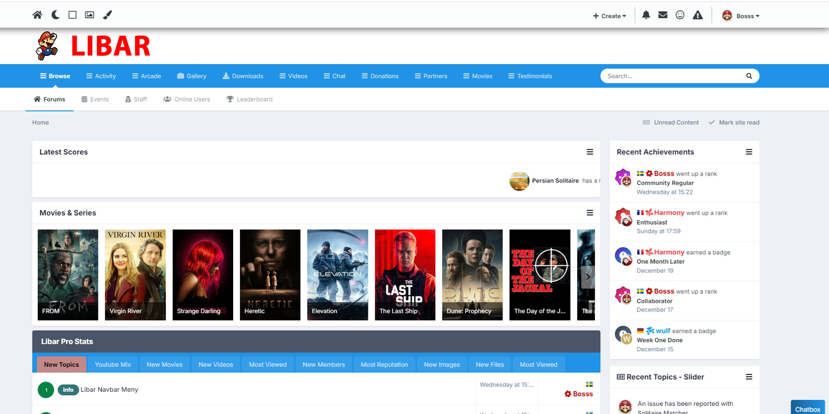Viewport: 829px width, 414px height.
Task: Click the warning triangle reports icon
Action: tap(698, 16)
